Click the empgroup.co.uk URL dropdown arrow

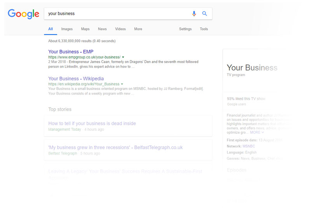(123, 57)
